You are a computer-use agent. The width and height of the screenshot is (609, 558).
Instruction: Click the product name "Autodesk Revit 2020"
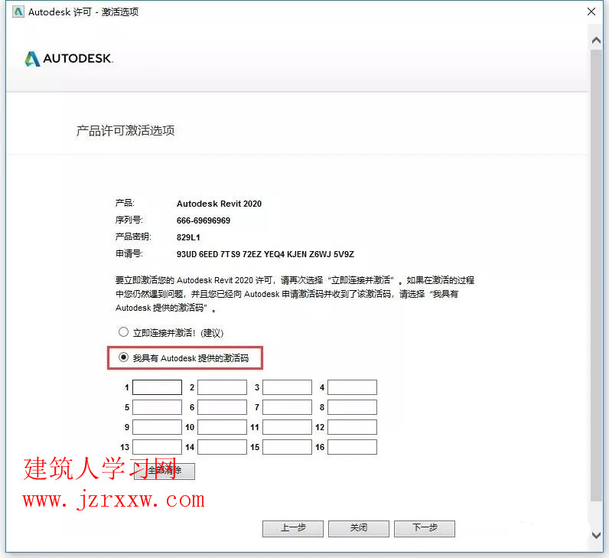tap(219, 204)
